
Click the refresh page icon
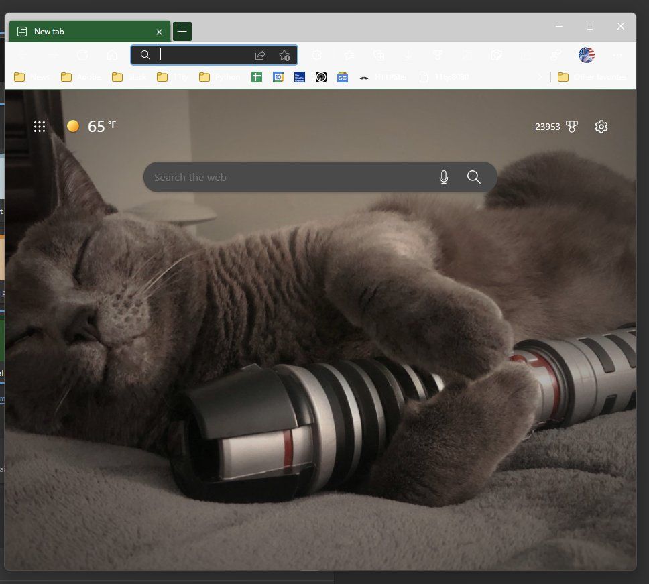82,55
